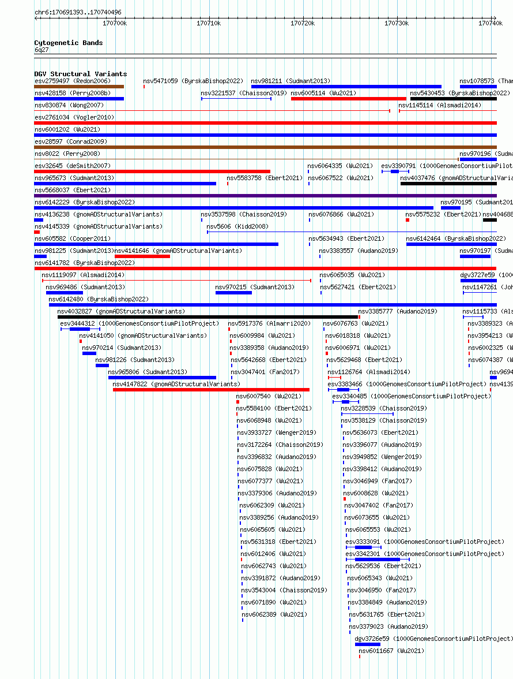Click the esv2759497 (Redon2006) variant label
This screenshot has height=679, width=513.
pyautogui.click(x=73, y=81)
